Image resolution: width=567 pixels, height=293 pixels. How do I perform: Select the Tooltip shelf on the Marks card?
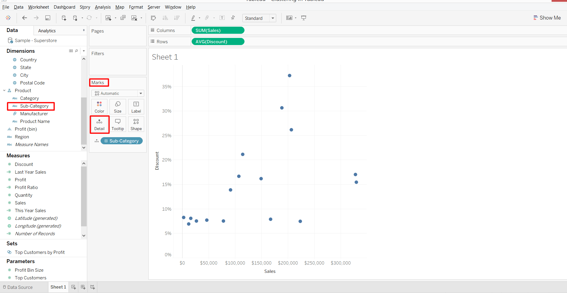pos(118,124)
